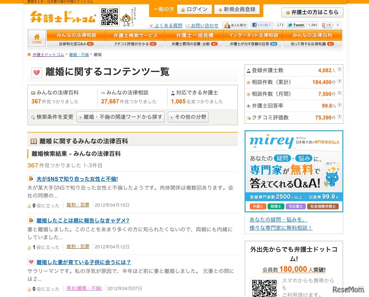The height and width of the screenshot is (297, 369).
Task: Click the thumbs-up icon beside 役に立った
Action: tap(29, 206)
